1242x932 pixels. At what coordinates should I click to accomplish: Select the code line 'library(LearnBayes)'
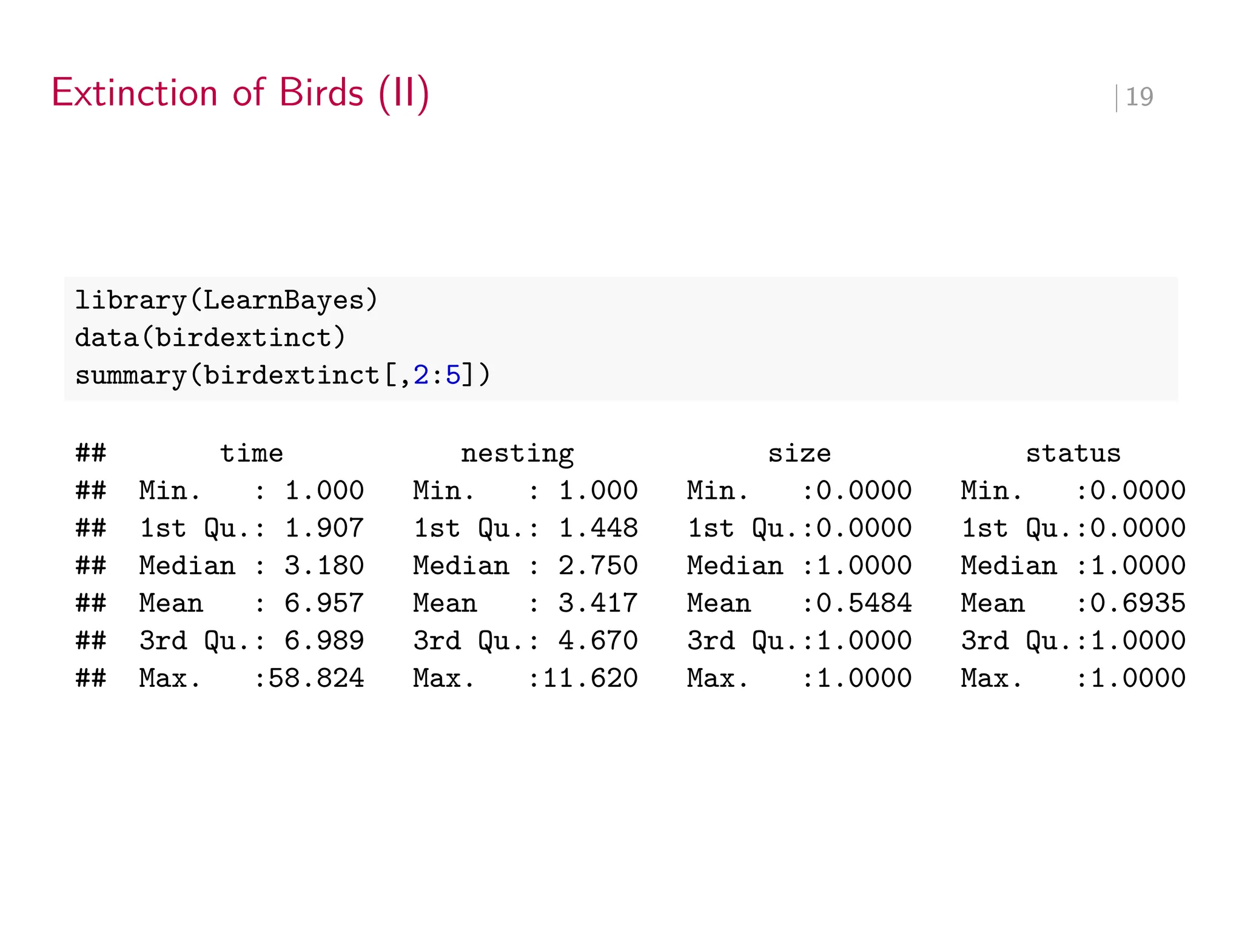[x=226, y=301]
